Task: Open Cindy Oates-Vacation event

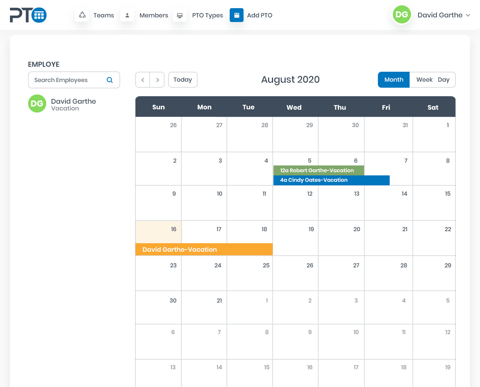Action: pyautogui.click(x=331, y=180)
